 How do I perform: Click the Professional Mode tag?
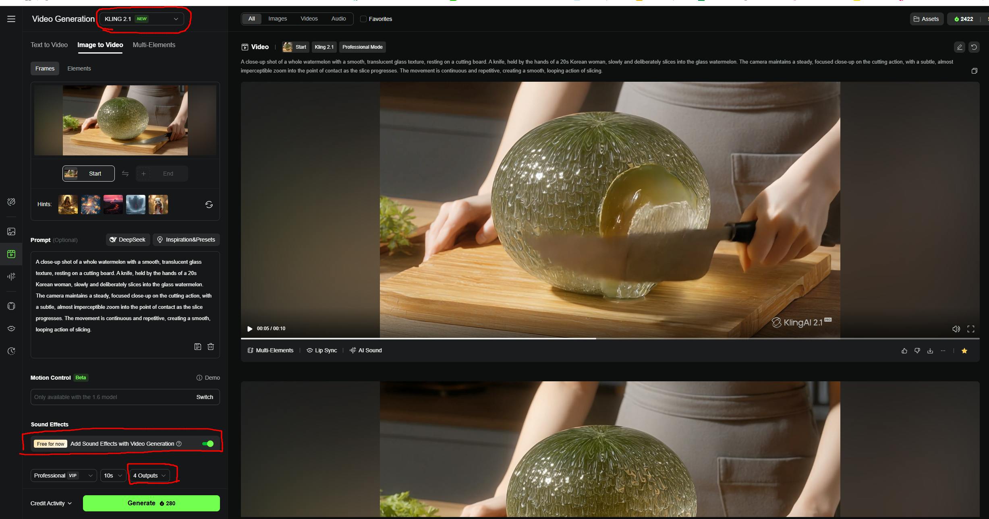363,47
